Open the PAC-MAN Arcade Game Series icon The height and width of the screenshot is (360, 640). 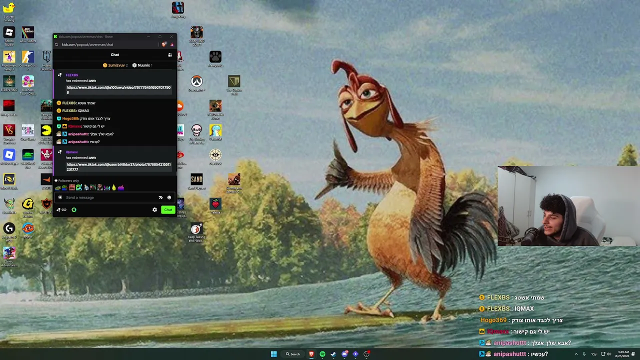46,134
